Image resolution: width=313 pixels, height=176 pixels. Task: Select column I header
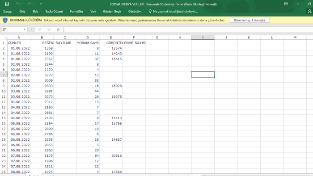tap(203, 38)
